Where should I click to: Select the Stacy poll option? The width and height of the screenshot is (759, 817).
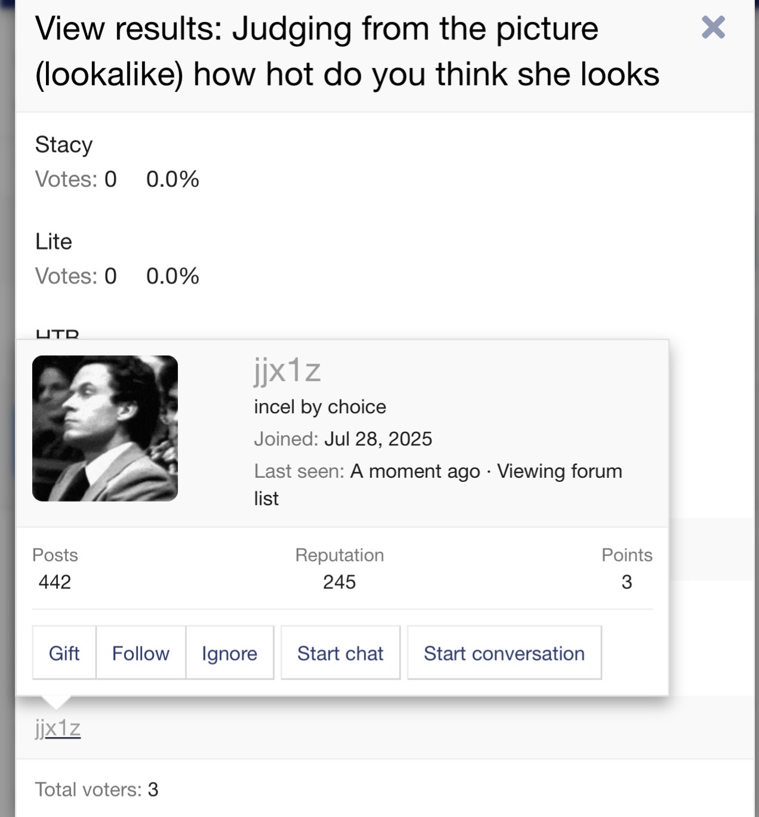(x=64, y=145)
